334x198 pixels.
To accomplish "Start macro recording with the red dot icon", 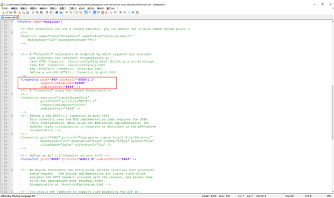I will [121, 12].
